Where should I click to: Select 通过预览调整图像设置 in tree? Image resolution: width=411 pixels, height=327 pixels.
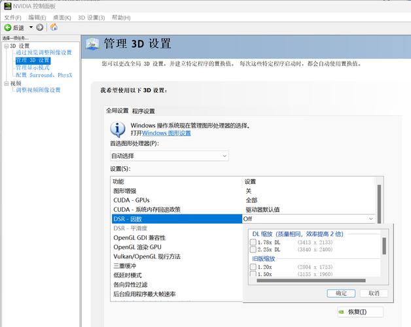[43, 52]
